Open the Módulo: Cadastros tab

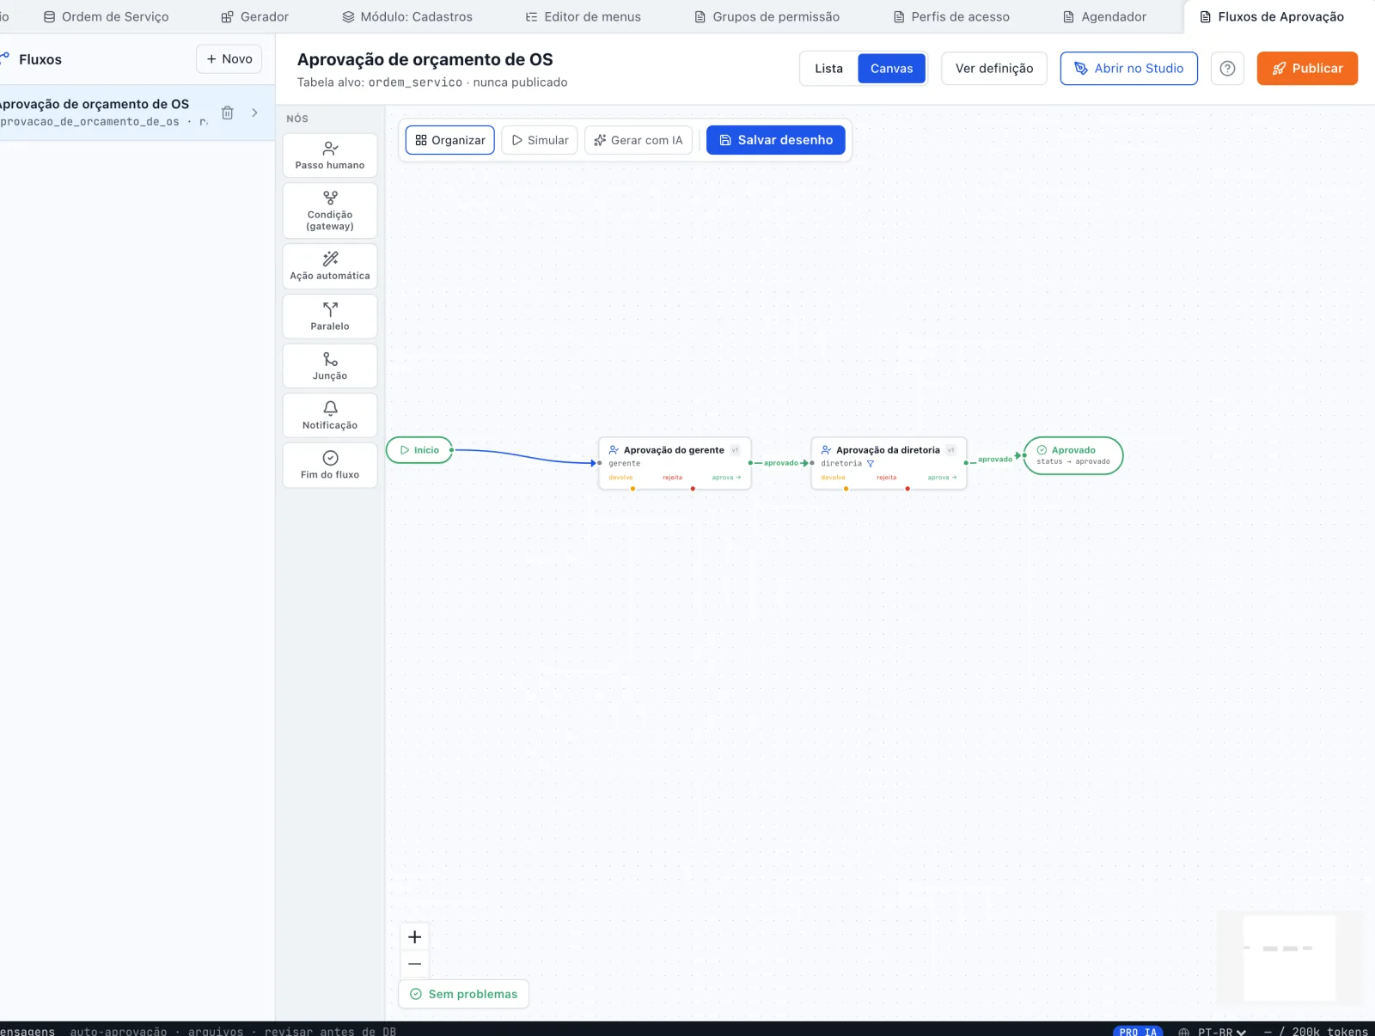pos(407,17)
